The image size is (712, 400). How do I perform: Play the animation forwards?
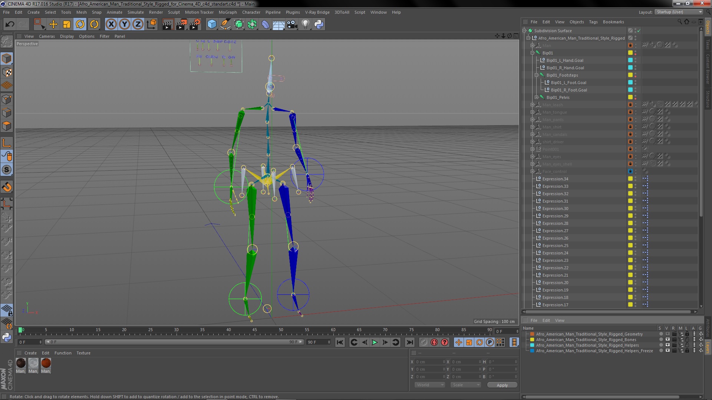(x=375, y=342)
